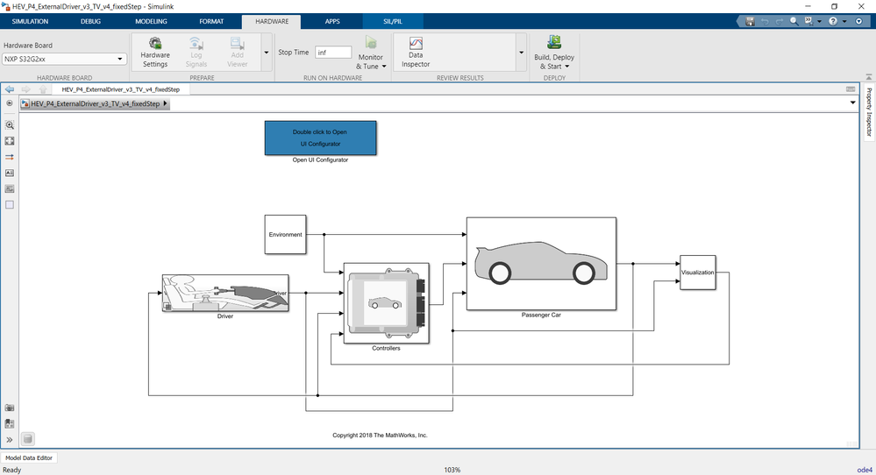
Task: Click the ode4 solver link in the status bar
Action: point(865,470)
